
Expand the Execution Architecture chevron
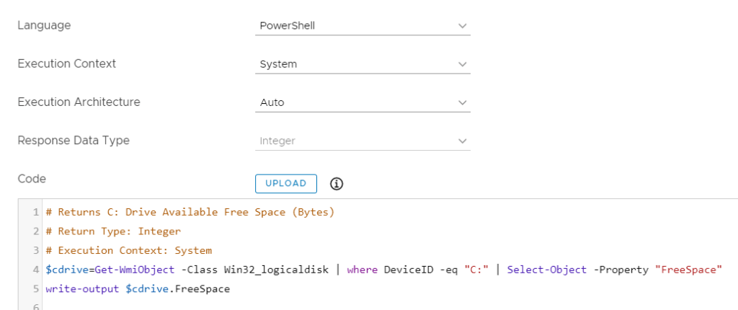[x=462, y=102]
